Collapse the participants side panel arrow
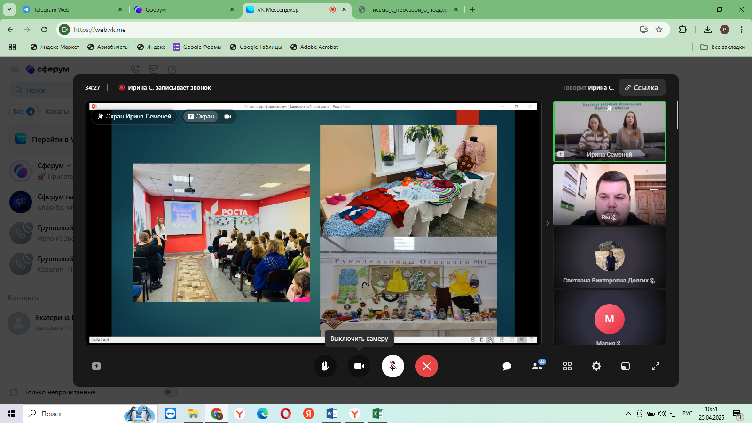The image size is (752, 423). click(548, 223)
